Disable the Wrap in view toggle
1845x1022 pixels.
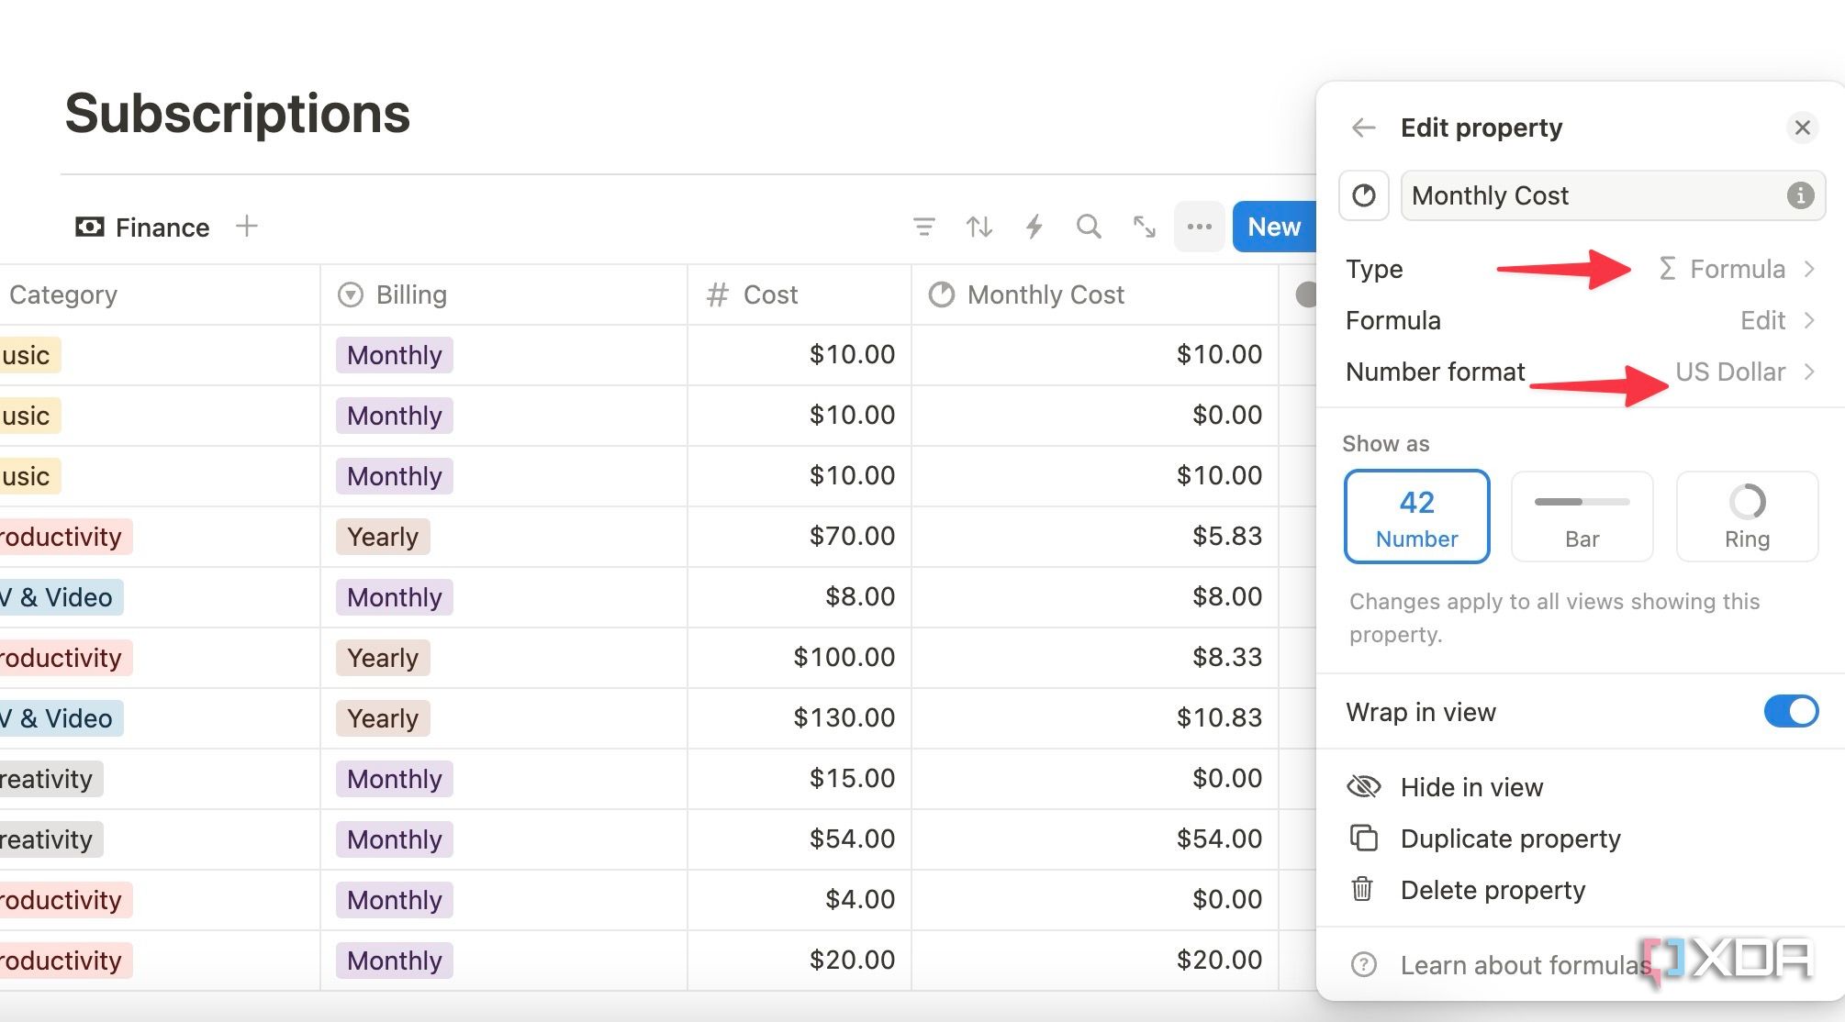coord(1790,712)
